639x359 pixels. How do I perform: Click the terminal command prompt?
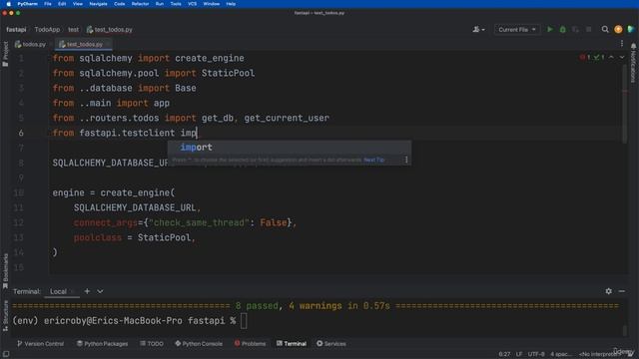point(244,321)
